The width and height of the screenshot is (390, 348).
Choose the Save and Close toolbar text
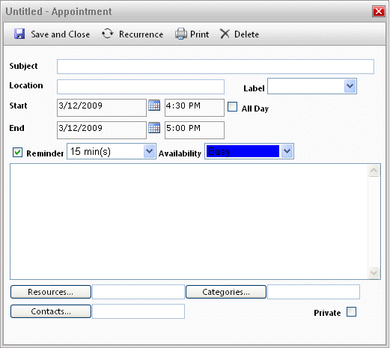point(60,34)
